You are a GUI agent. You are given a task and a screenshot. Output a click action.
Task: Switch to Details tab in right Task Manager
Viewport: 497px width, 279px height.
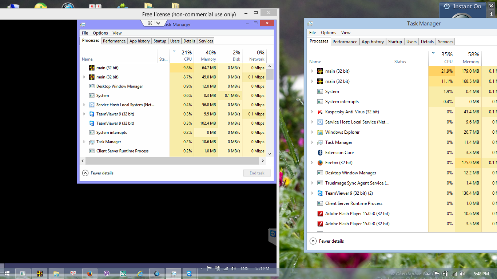point(427,42)
